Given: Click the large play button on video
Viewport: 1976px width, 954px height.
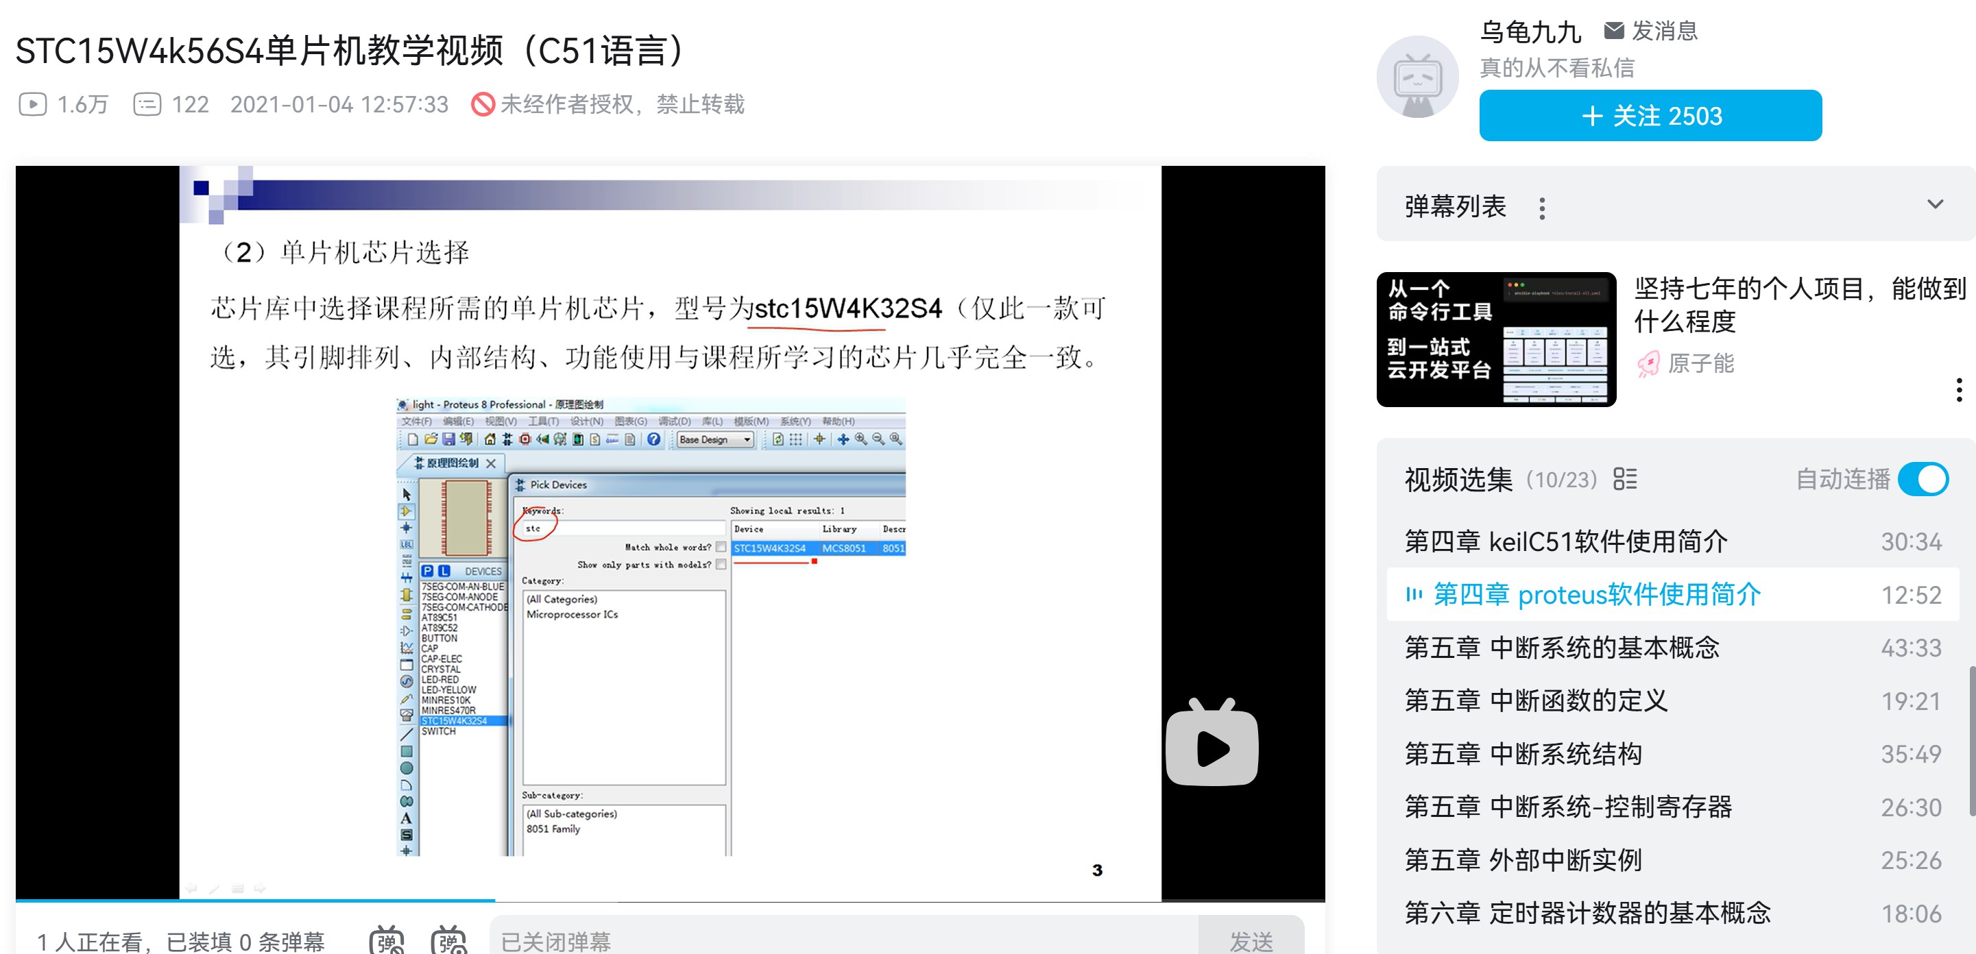Looking at the screenshot, I should click(1212, 742).
